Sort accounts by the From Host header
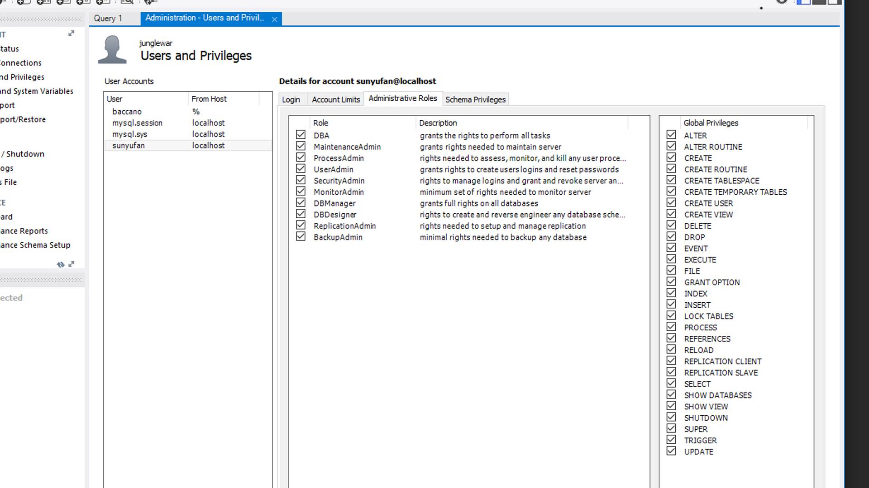Image resolution: width=869 pixels, height=488 pixels. click(224, 99)
